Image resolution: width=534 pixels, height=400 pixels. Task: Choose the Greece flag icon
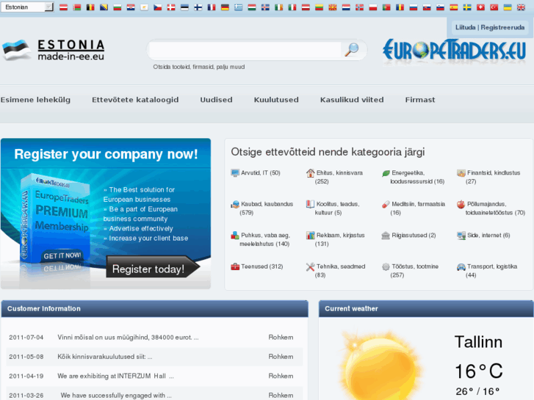click(239, 7)
